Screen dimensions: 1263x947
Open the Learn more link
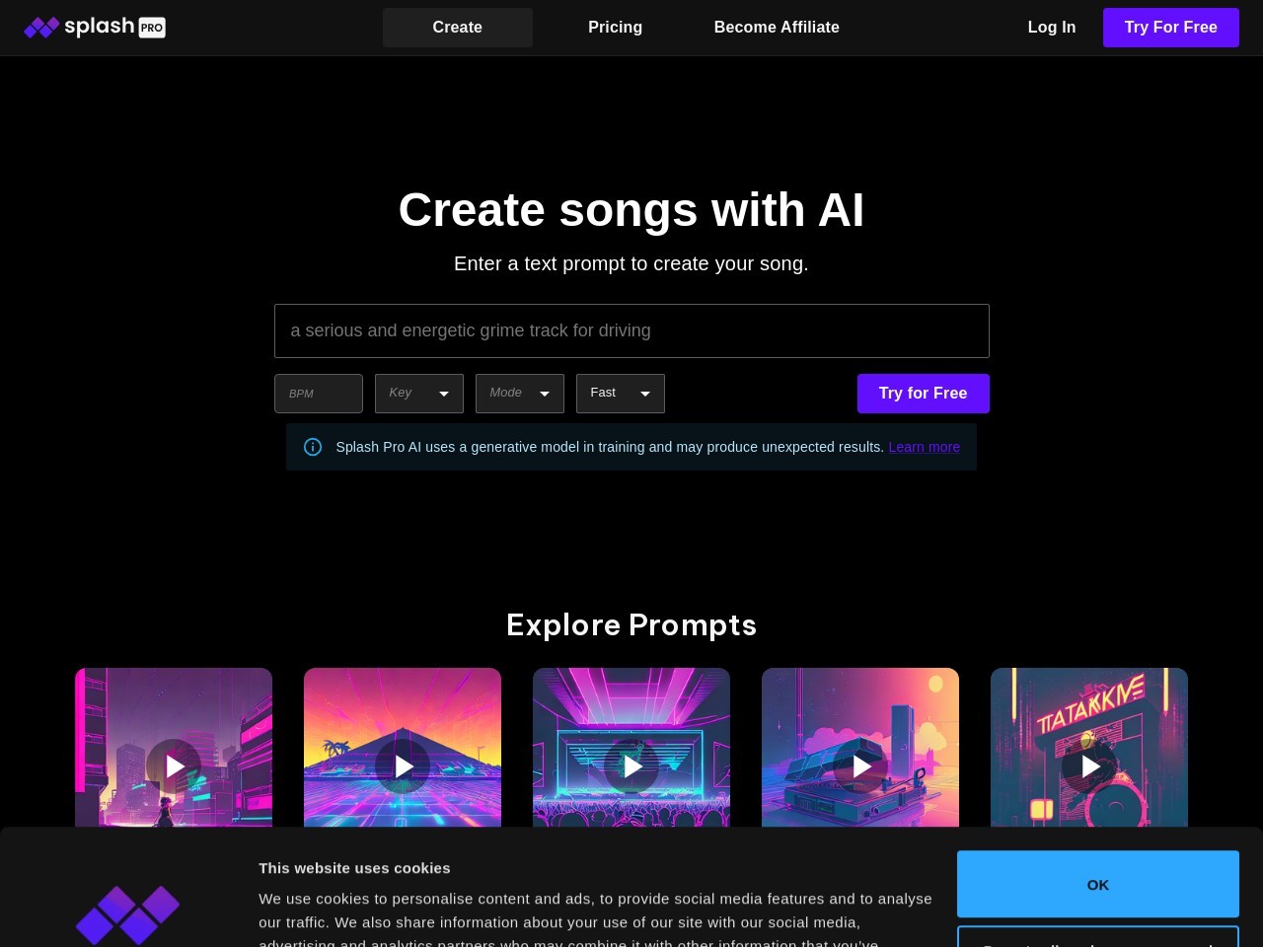pyautogui.click(x=924, y=447)
